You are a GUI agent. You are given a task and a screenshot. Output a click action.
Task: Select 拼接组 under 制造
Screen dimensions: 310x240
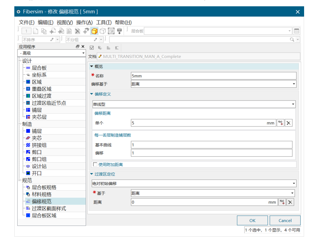(39, 145)
